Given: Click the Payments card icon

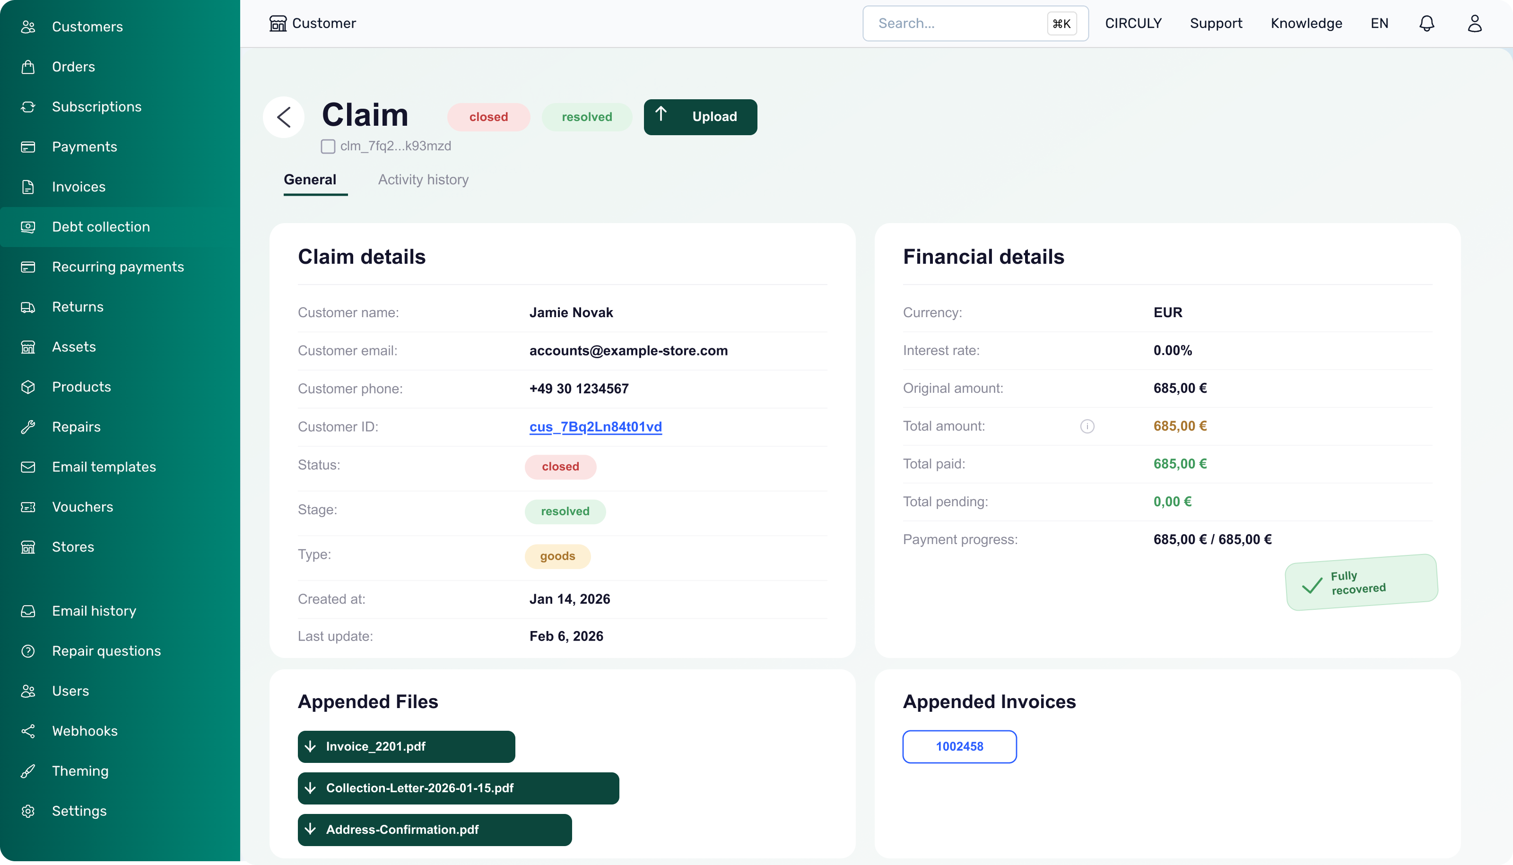Looking at the screenshot, I should coord(28,147).
